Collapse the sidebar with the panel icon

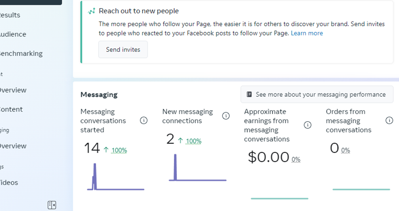52,205
